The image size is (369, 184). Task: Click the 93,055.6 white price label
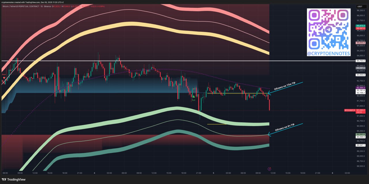point(361,75)
